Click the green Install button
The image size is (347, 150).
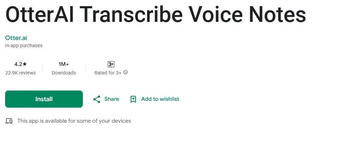pyautogui.click(x=44, y=99)
